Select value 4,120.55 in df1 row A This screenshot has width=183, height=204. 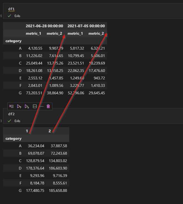coord(35,49)
